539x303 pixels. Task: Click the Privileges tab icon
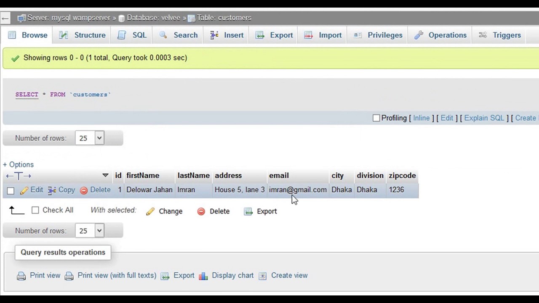click(x=358, y=35)
